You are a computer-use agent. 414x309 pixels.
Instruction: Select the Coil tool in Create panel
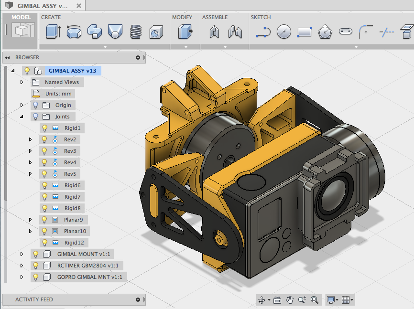[x=136, y=31]
